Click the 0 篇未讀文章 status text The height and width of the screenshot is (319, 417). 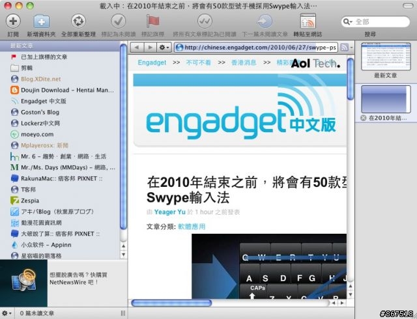[37, 313]
